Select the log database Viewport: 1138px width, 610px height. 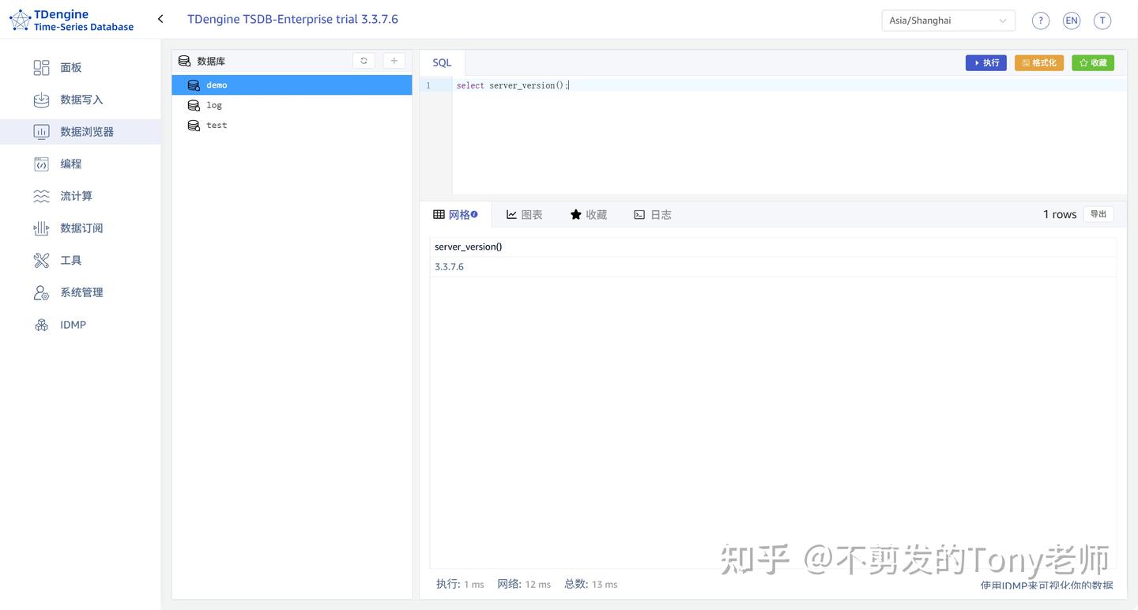coord(292,105)
